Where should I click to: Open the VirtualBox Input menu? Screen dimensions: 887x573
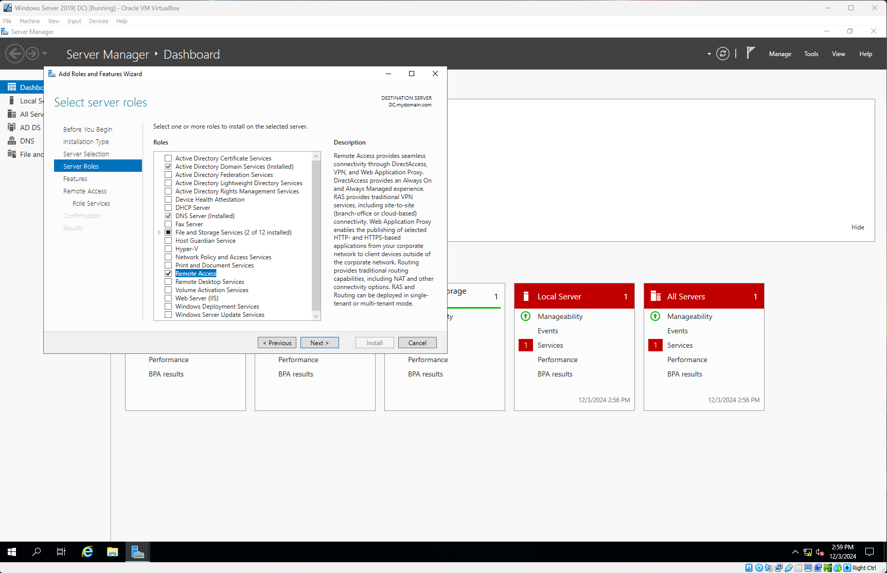74,21
